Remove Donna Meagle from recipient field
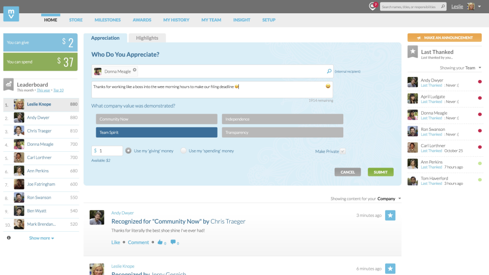The width and height of the screenshot is (489, 275). [x=134, y=70]
